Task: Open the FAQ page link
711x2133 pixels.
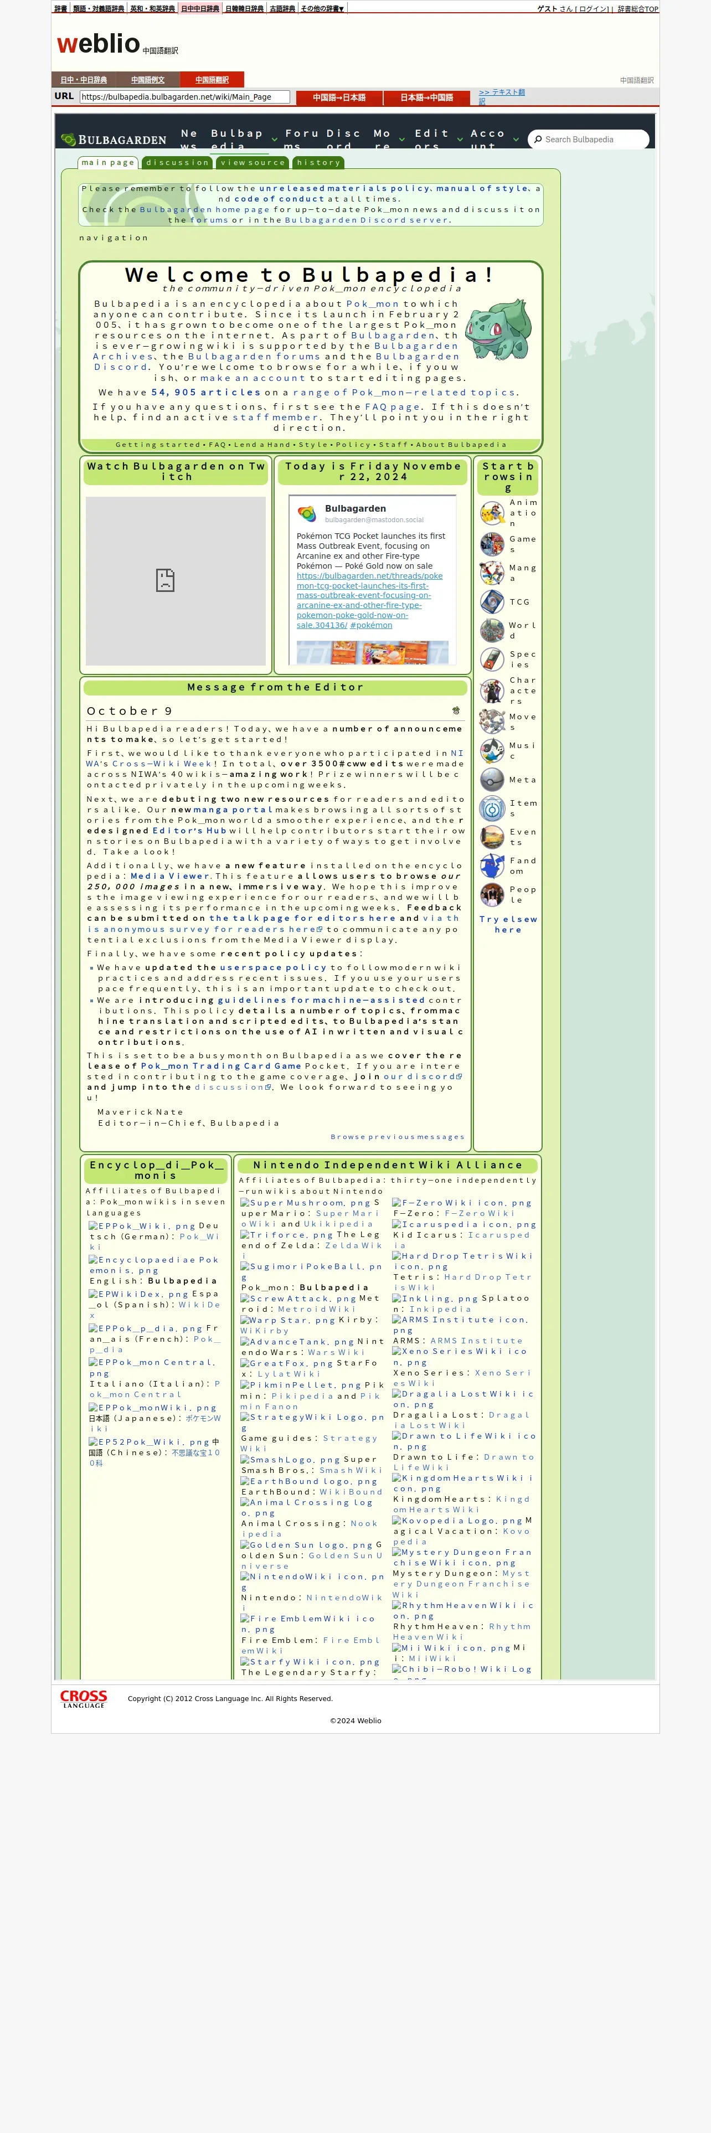Action: pos(393,408)
